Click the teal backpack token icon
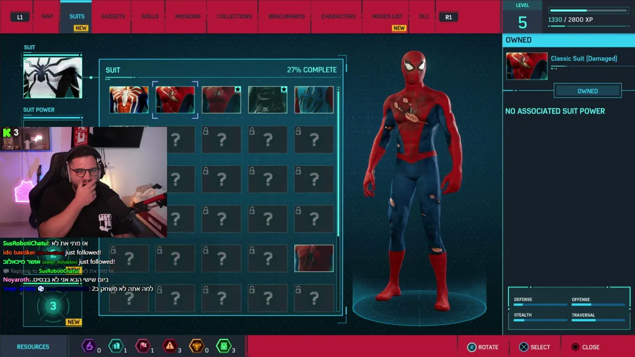This screenshot has height=357, width=635. pos(116,346)
